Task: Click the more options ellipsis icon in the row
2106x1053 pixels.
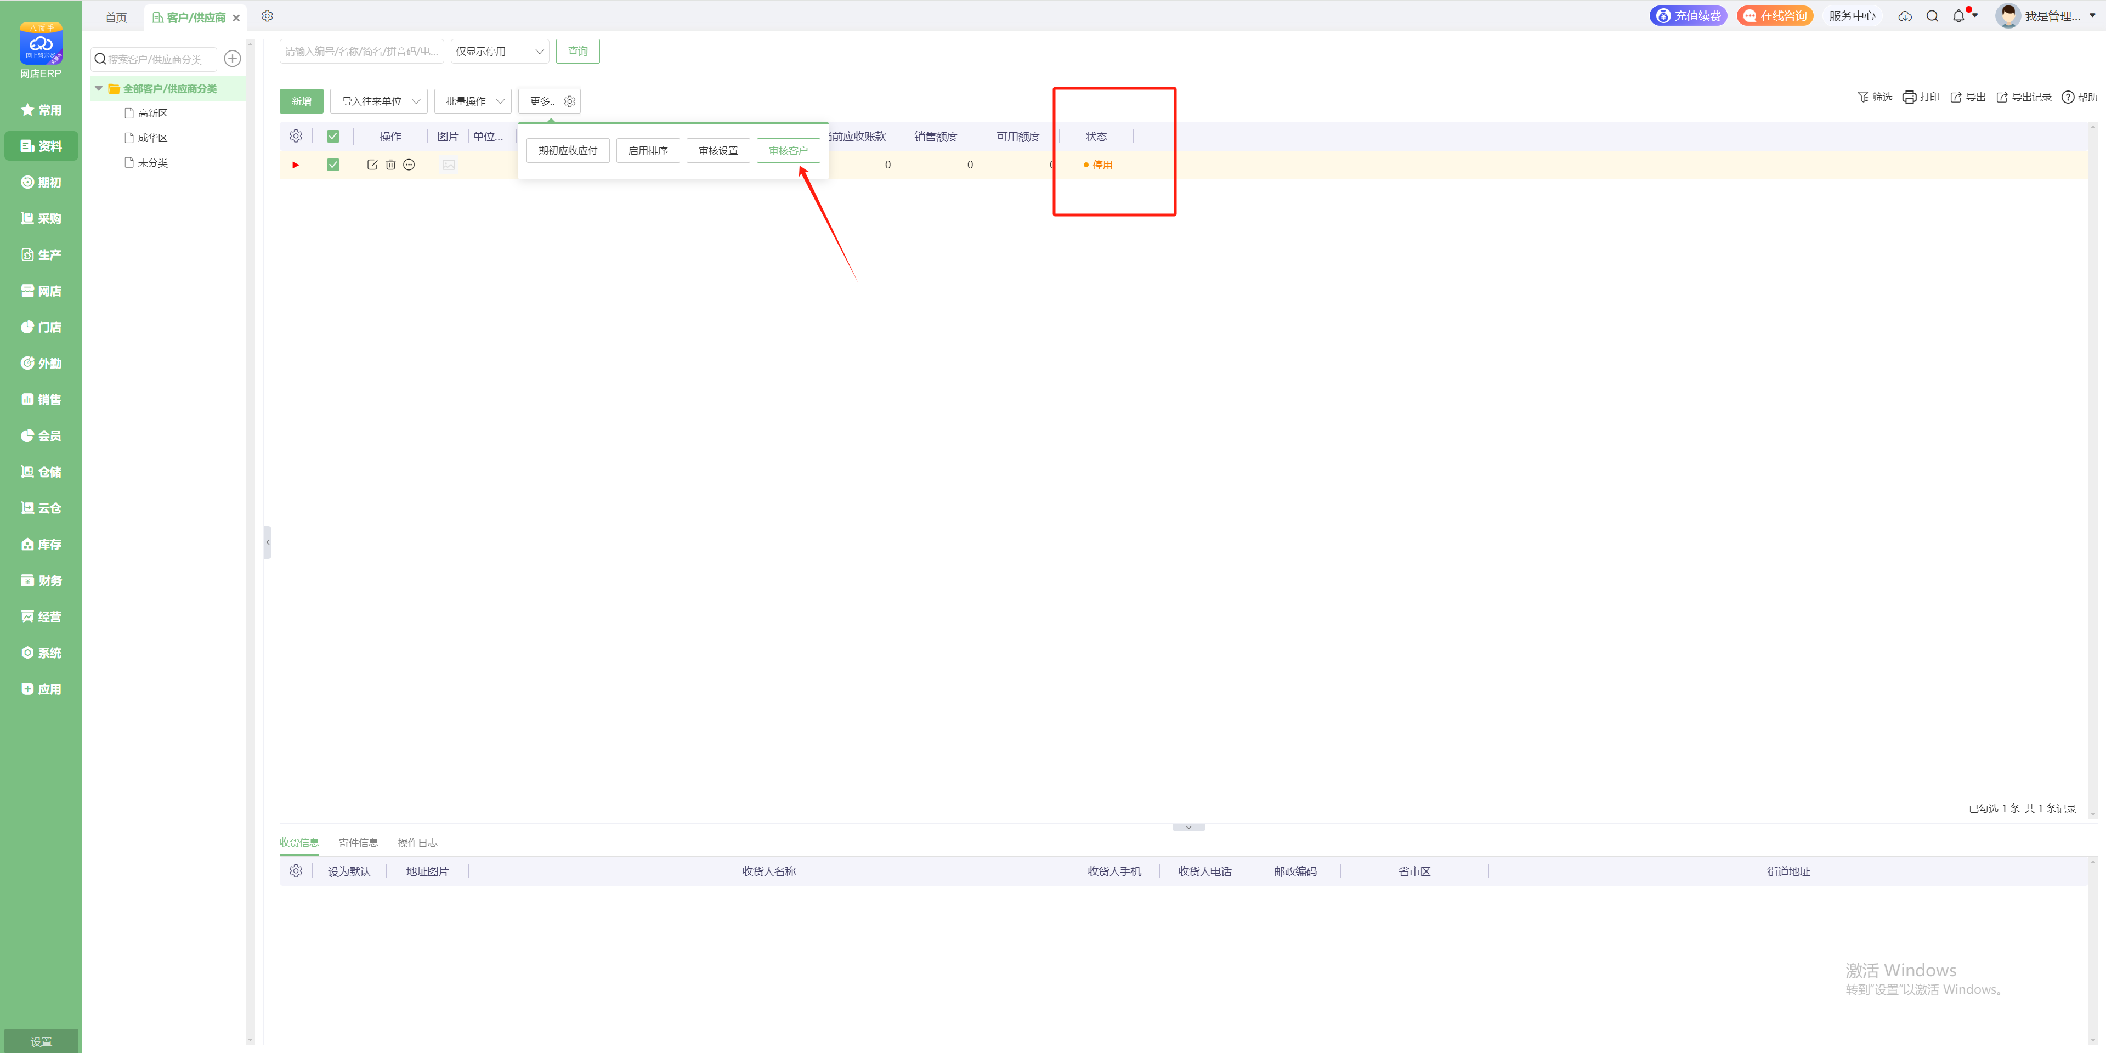Action: click(409, 165)
